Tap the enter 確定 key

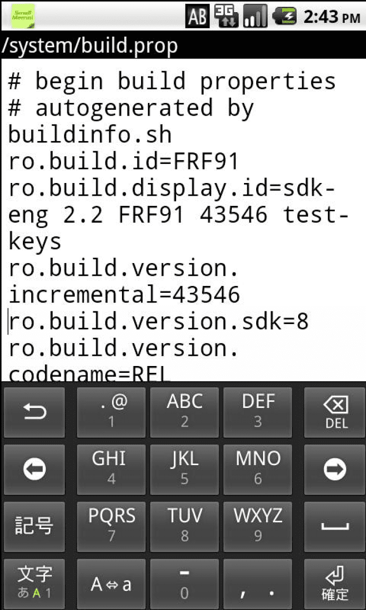coord(336,584)
